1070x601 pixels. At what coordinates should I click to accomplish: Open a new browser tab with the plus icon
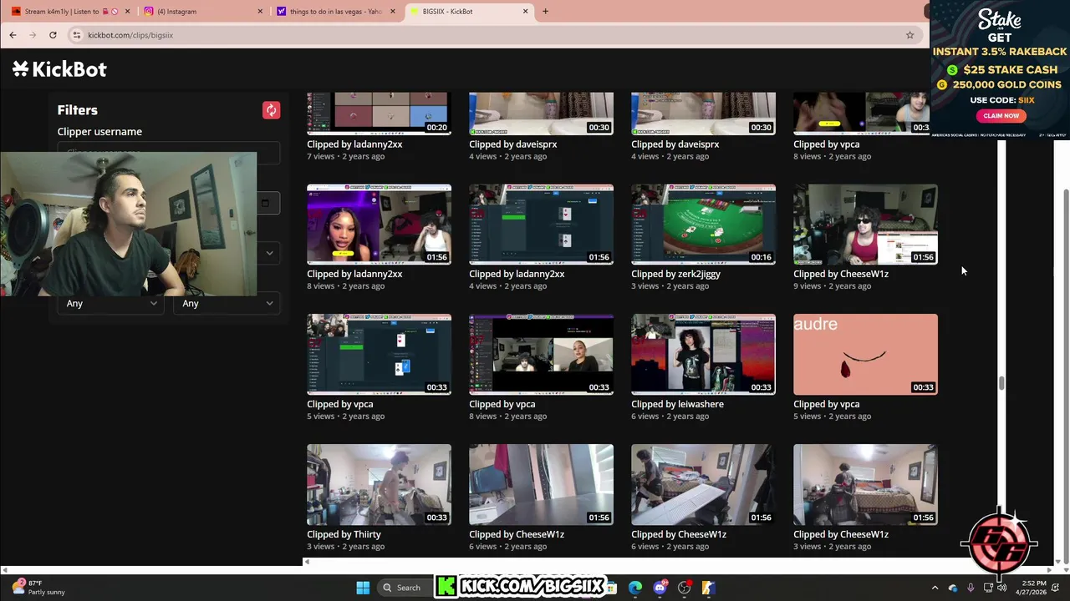coord(545,12)
